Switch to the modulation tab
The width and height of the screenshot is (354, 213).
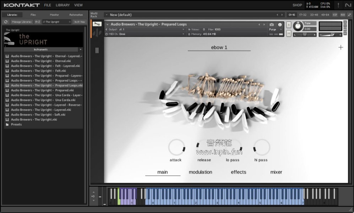pyautogui.click(x=200, y=172)
